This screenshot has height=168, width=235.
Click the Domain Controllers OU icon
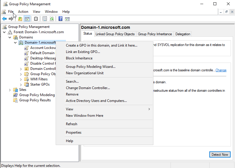(x=27, y=69)
